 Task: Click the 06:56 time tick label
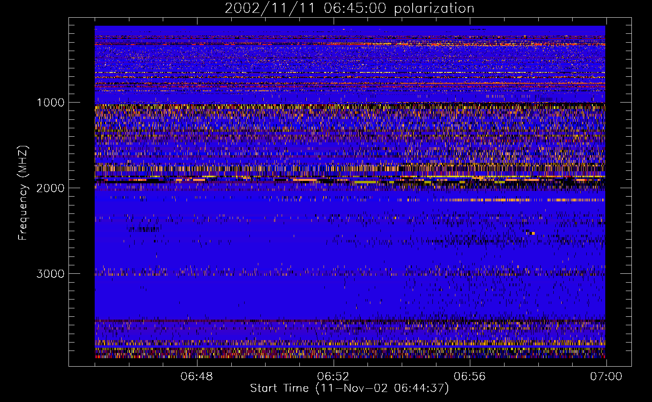pos(470,377)
